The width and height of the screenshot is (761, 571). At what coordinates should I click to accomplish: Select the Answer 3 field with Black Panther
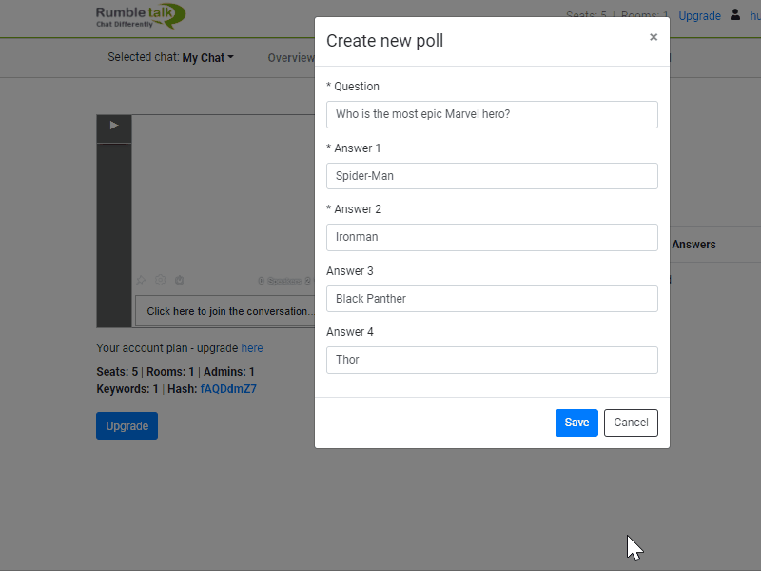point(492,298)
